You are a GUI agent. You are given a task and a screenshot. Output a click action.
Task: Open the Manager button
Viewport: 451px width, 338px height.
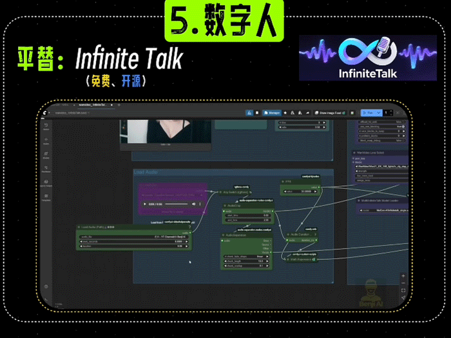[x=272, y=113]
